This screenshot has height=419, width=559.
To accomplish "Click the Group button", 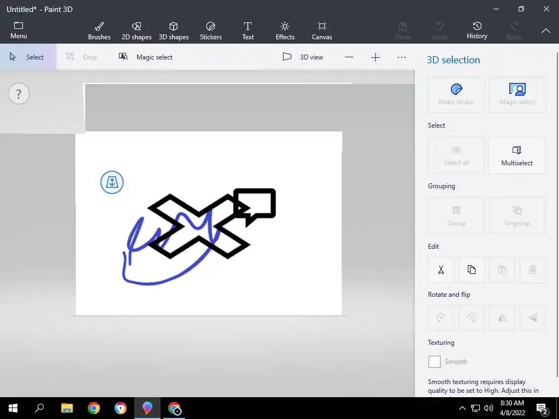I will coord(456,216).
